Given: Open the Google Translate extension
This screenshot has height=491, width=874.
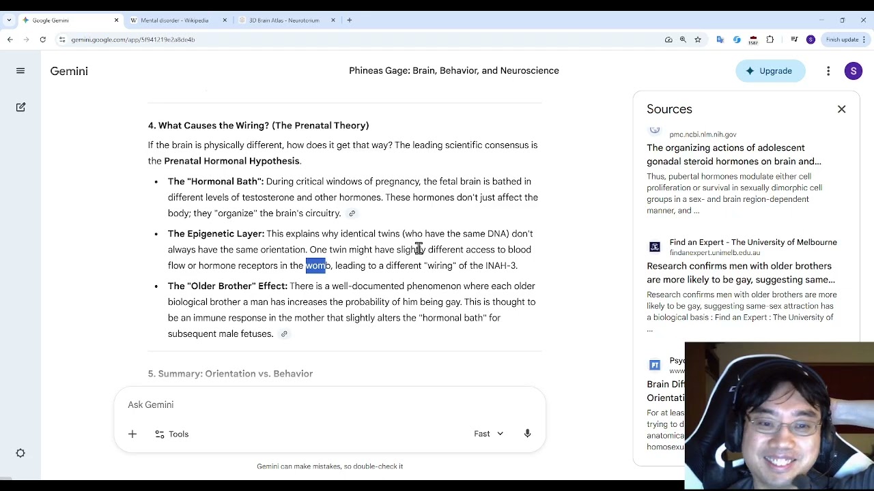Looking at the screenshot, I should (720, 40).
